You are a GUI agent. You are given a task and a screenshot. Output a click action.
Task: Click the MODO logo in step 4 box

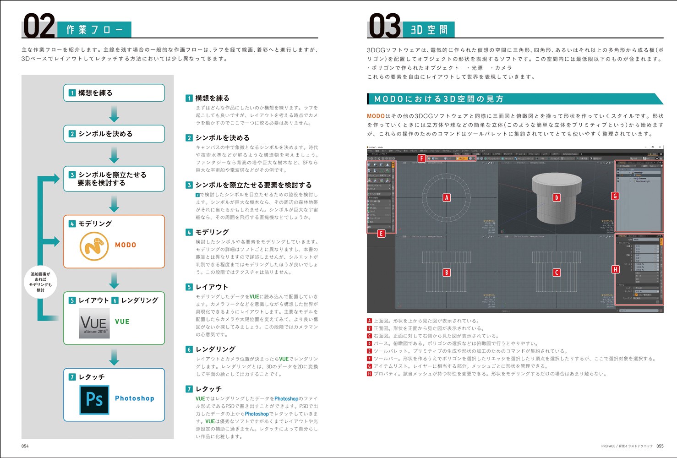(x=94, y=246)
